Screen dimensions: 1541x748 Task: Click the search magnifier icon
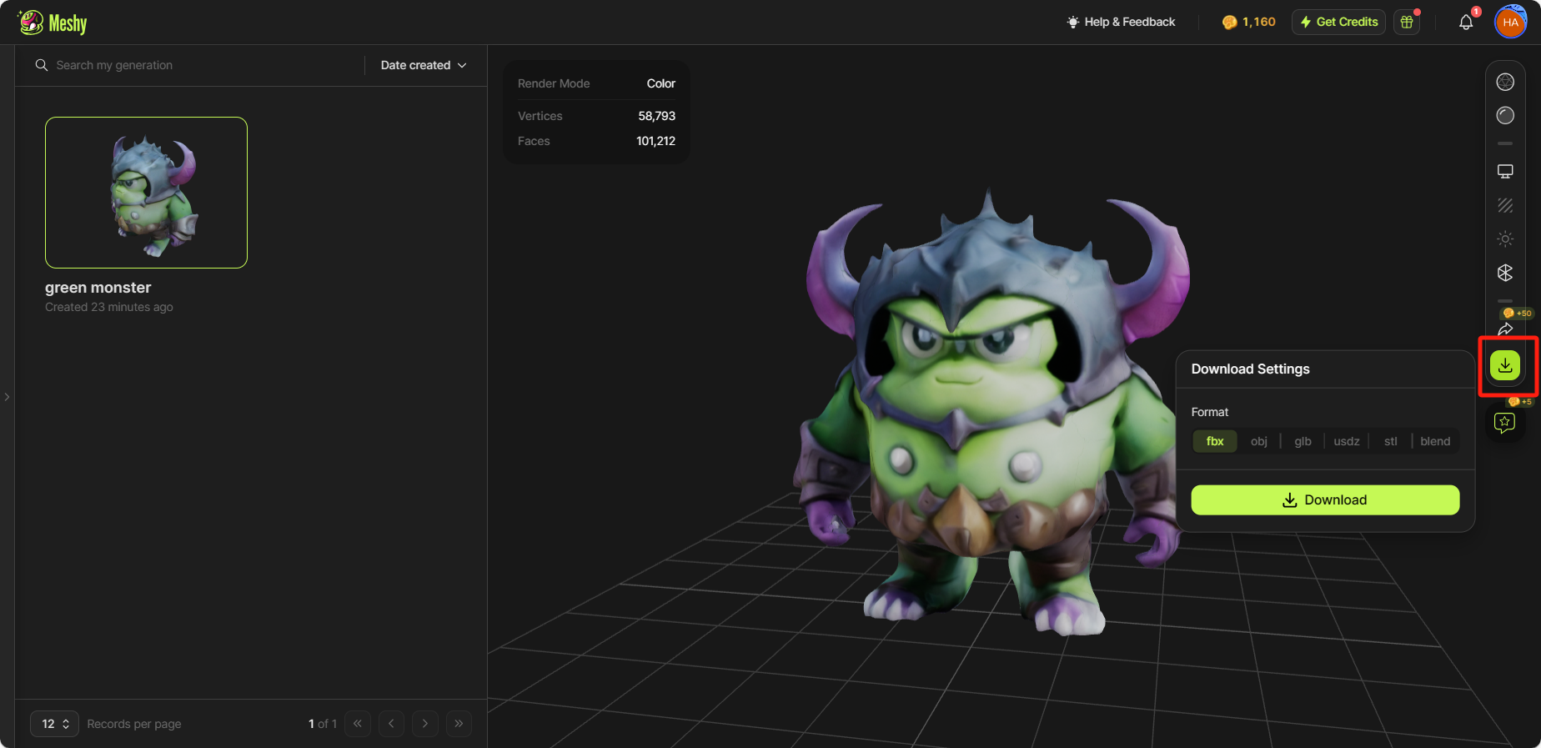pos(41,65)
